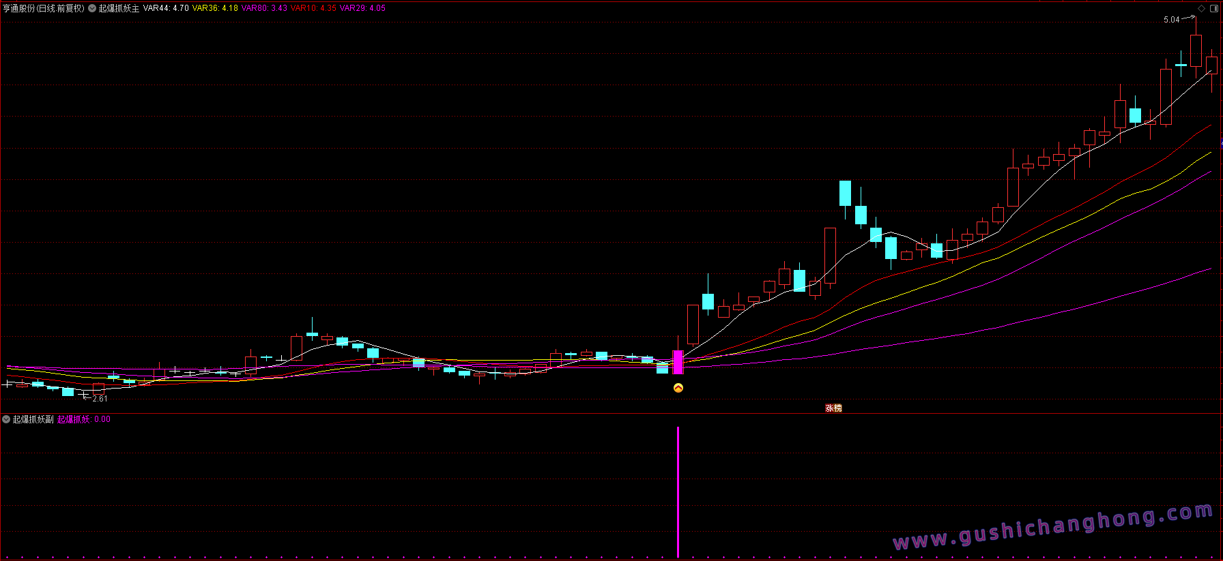Click the magenta VAR80 indicator label
Viewport: 1223px width, 561px height.
[264, 8]
